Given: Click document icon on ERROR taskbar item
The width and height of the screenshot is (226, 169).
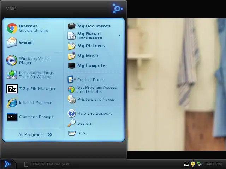Looking at the screenshot, I should coord(26,164).
